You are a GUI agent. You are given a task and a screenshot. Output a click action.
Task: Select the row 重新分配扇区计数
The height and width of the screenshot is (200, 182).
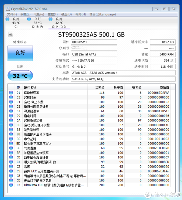tap(89, 107)
